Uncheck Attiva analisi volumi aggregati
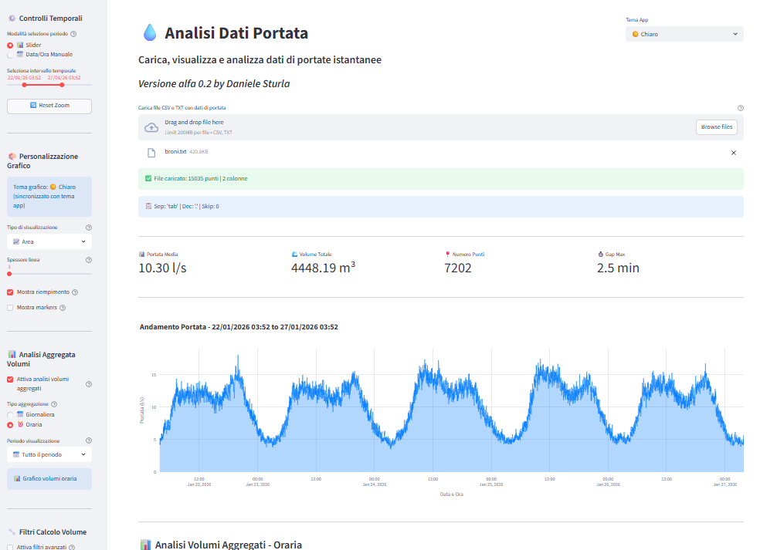Viewport: 760px width, 550px height. [x=10, y=380]
